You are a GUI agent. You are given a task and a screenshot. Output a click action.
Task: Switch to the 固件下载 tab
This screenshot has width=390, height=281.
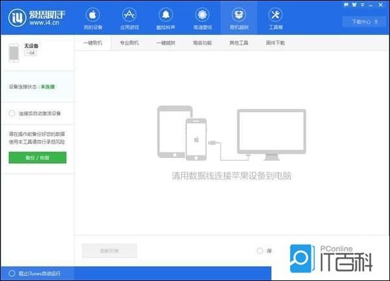point(275,43)
